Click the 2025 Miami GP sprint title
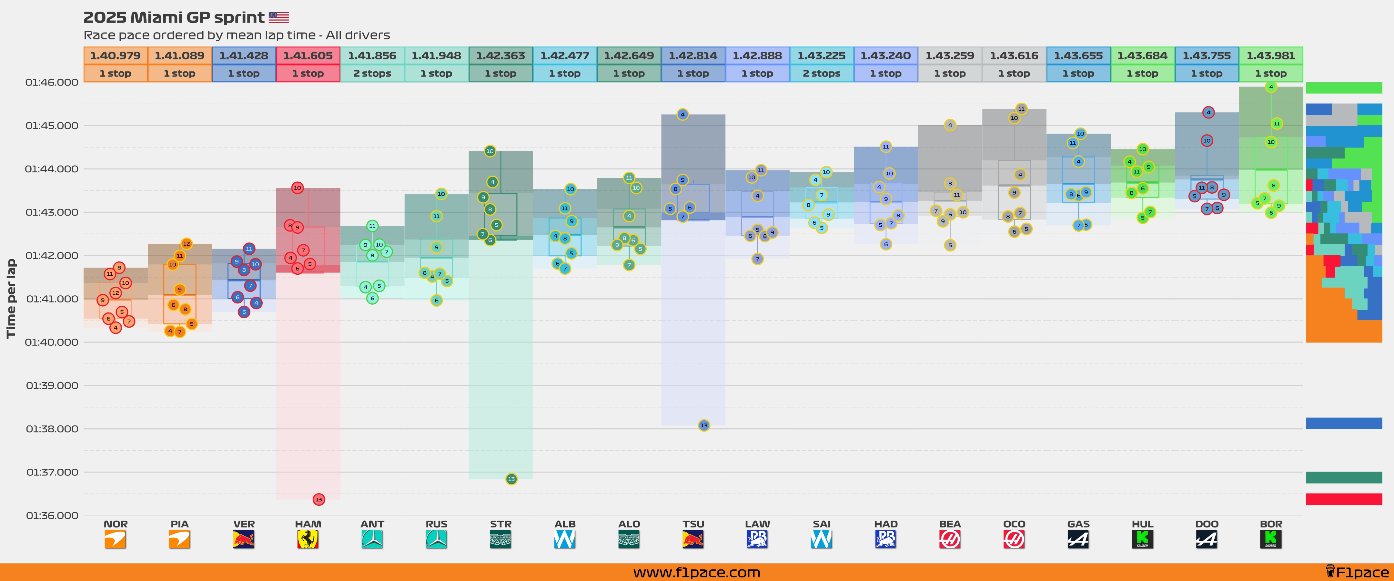1394x581 pixels. (x=174, y=18)
